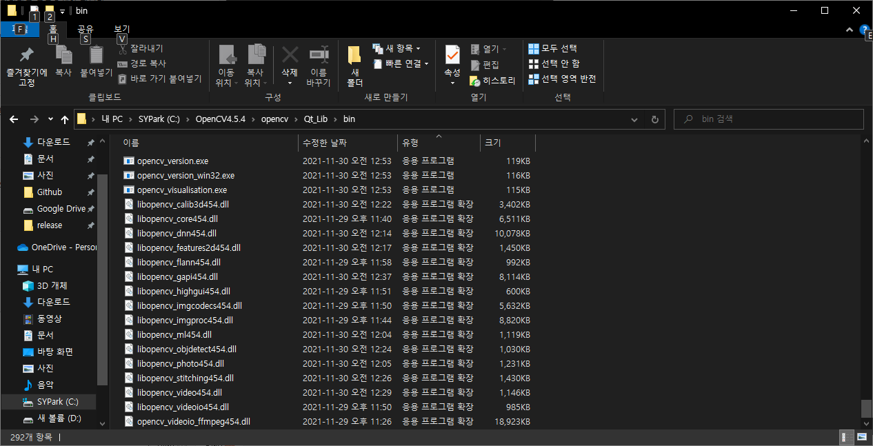This screenshot has height=446, width=873.
Task: Open the 파일 (File) menu tab
Action: [x=19, y=30]
